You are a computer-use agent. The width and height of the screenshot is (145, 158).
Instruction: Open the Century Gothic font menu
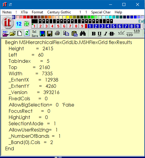(x=59, y=12)
